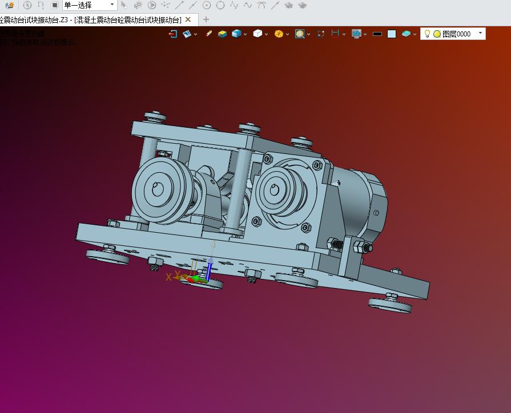The height and width of the screenshot is (413, 511).
Task: Select the smooth wave curve tool
Action: click(248, 5)
